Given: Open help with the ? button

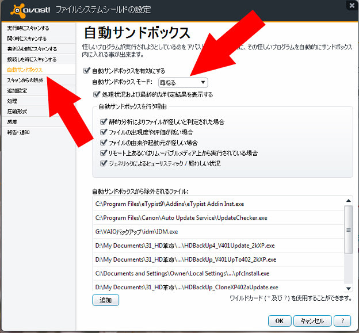Looking at the screenshot, I should (342, 321).
